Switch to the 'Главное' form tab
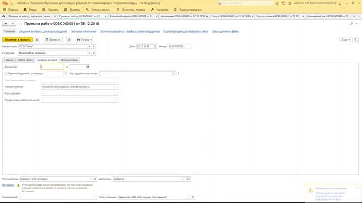 [9, 60]
